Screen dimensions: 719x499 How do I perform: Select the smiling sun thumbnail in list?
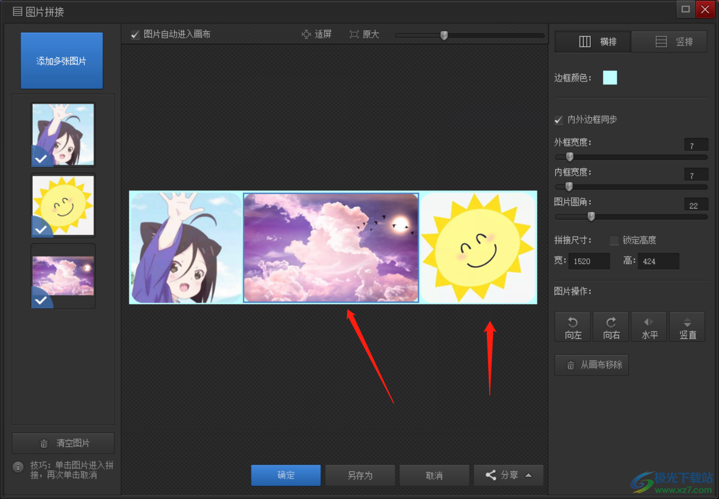click(x=63, y=205)
